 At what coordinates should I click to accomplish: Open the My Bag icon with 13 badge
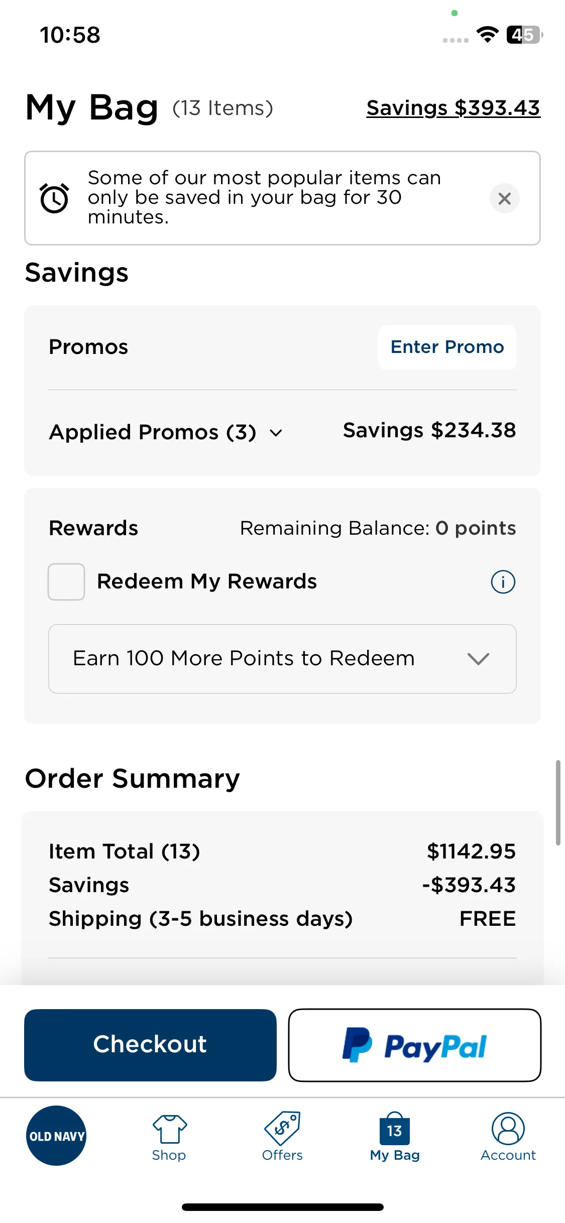pos(395,1128)
